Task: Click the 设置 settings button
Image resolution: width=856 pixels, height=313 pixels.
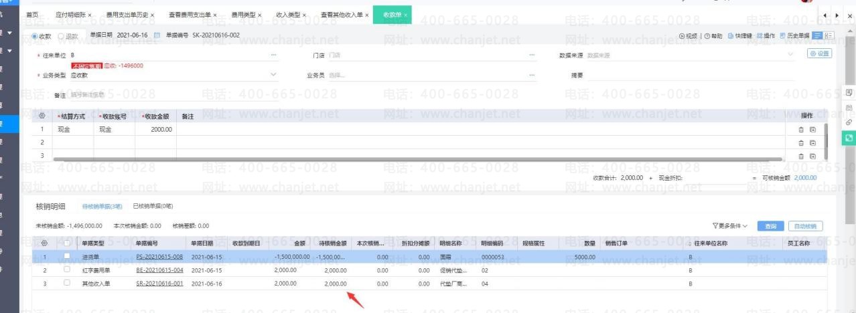Action: tap(819, 54)
